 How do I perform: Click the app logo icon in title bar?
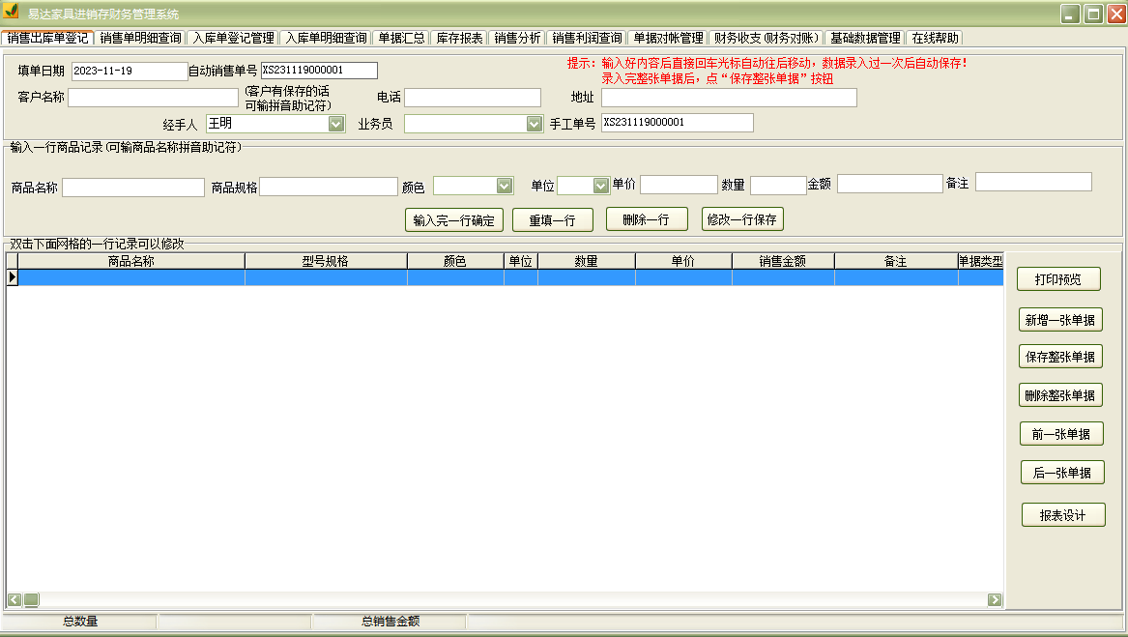coord(12,13)
